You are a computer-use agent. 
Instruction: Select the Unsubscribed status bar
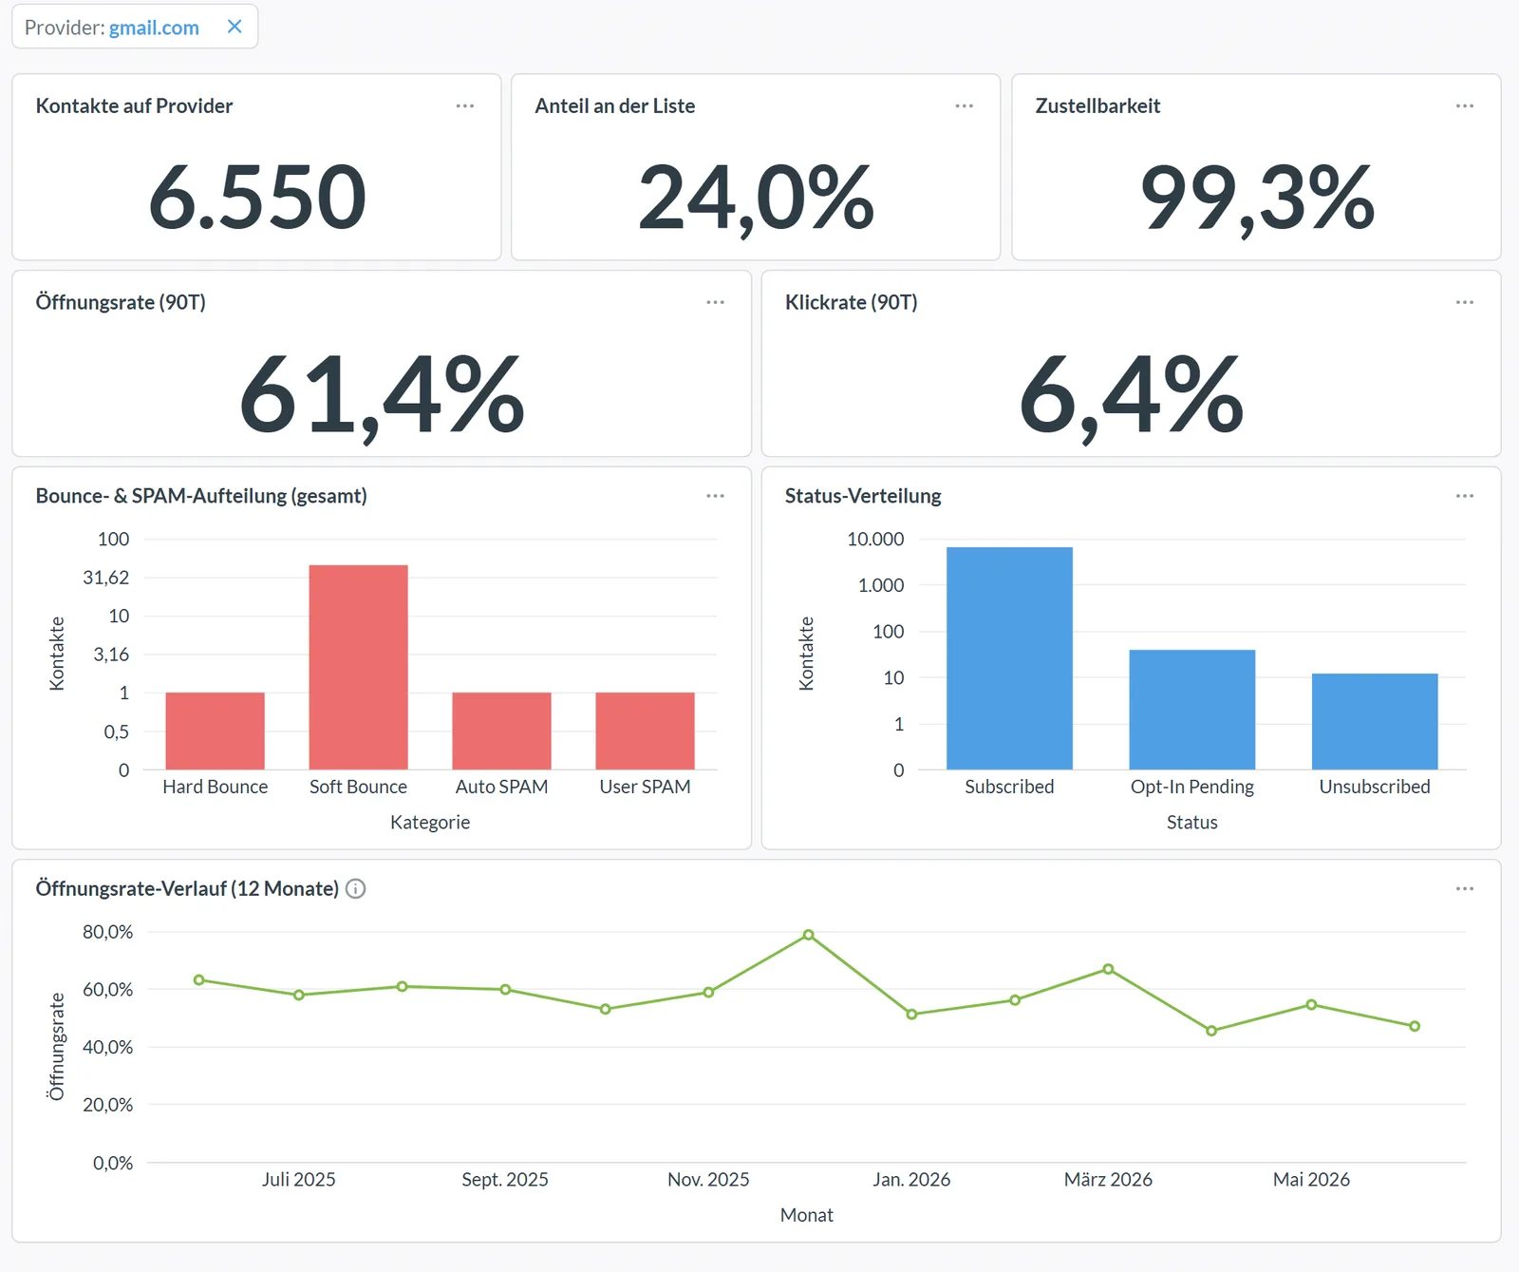coord(1375,721)
